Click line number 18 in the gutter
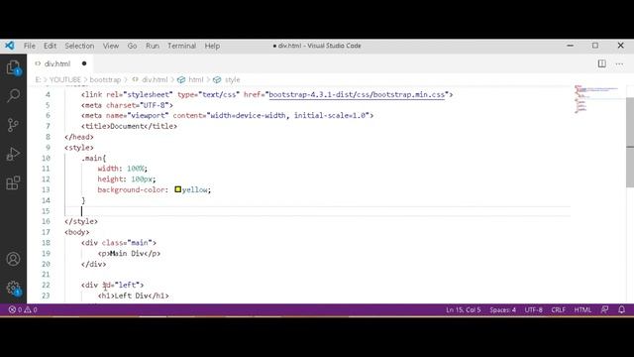 (46, 242)
